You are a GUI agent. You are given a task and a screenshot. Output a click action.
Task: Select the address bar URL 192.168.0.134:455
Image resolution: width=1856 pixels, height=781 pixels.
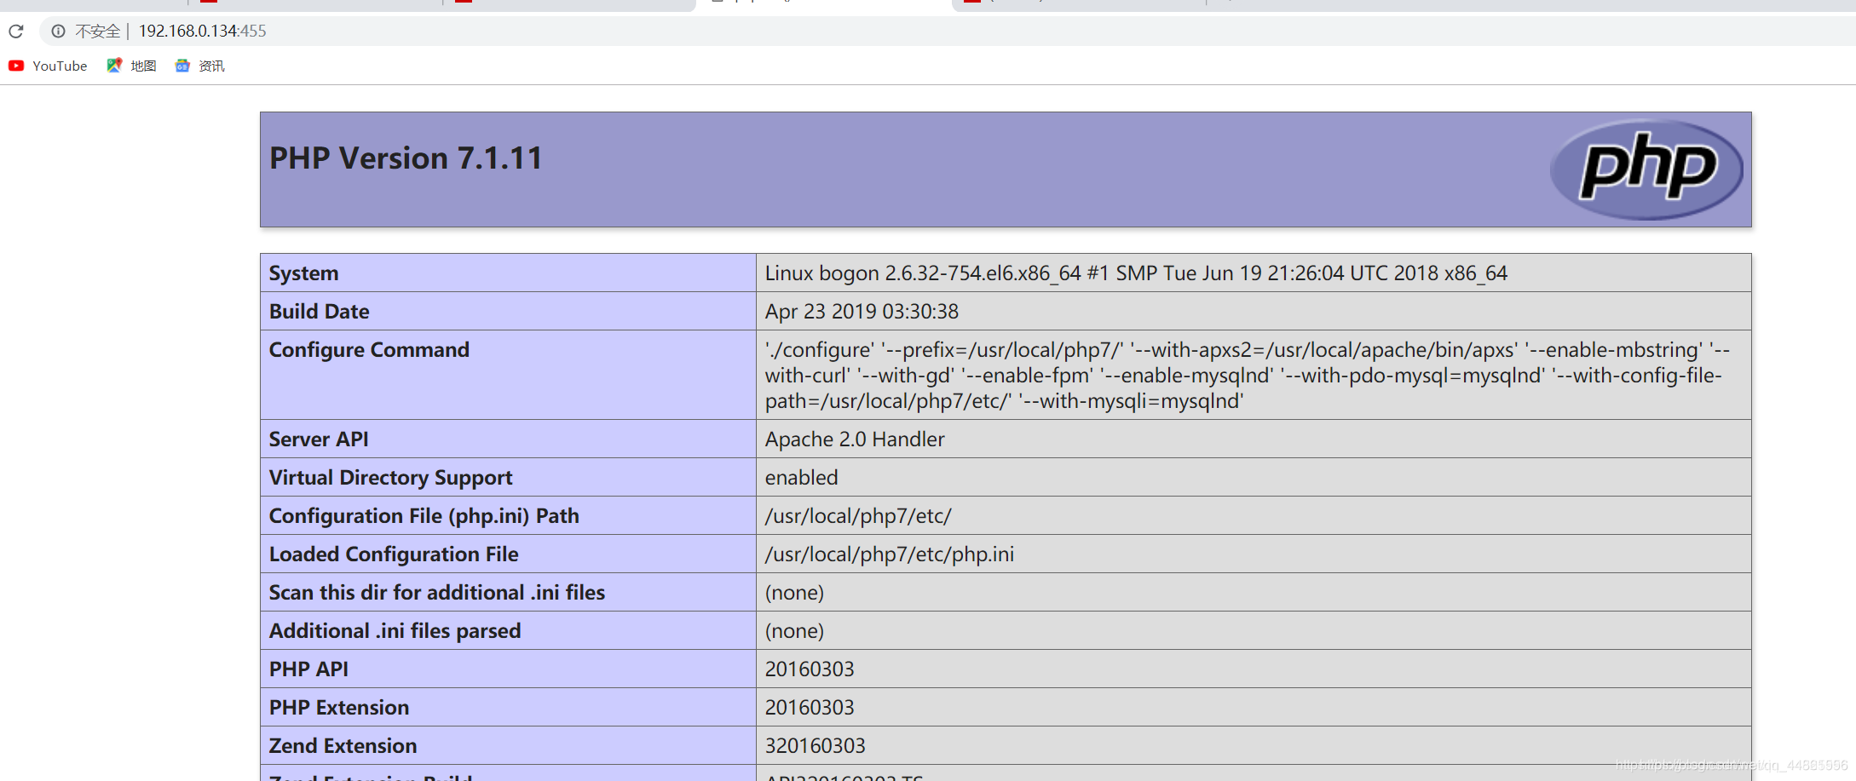[x=202, y=32]
